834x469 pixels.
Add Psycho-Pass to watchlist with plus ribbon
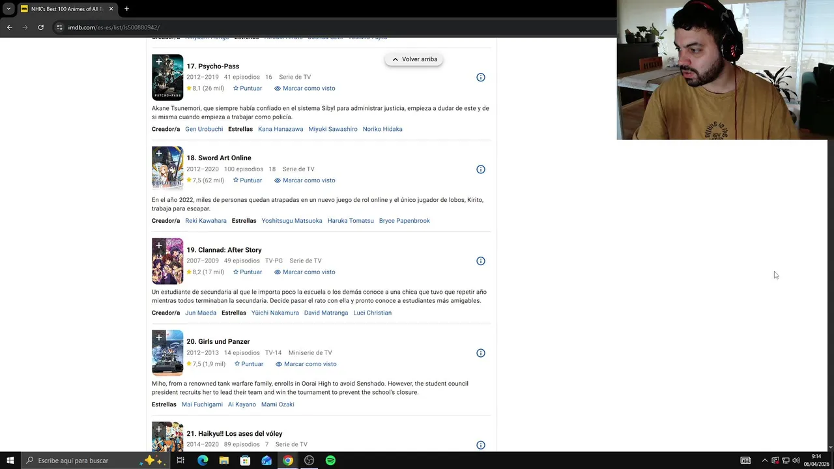click(x=158, y=63)
